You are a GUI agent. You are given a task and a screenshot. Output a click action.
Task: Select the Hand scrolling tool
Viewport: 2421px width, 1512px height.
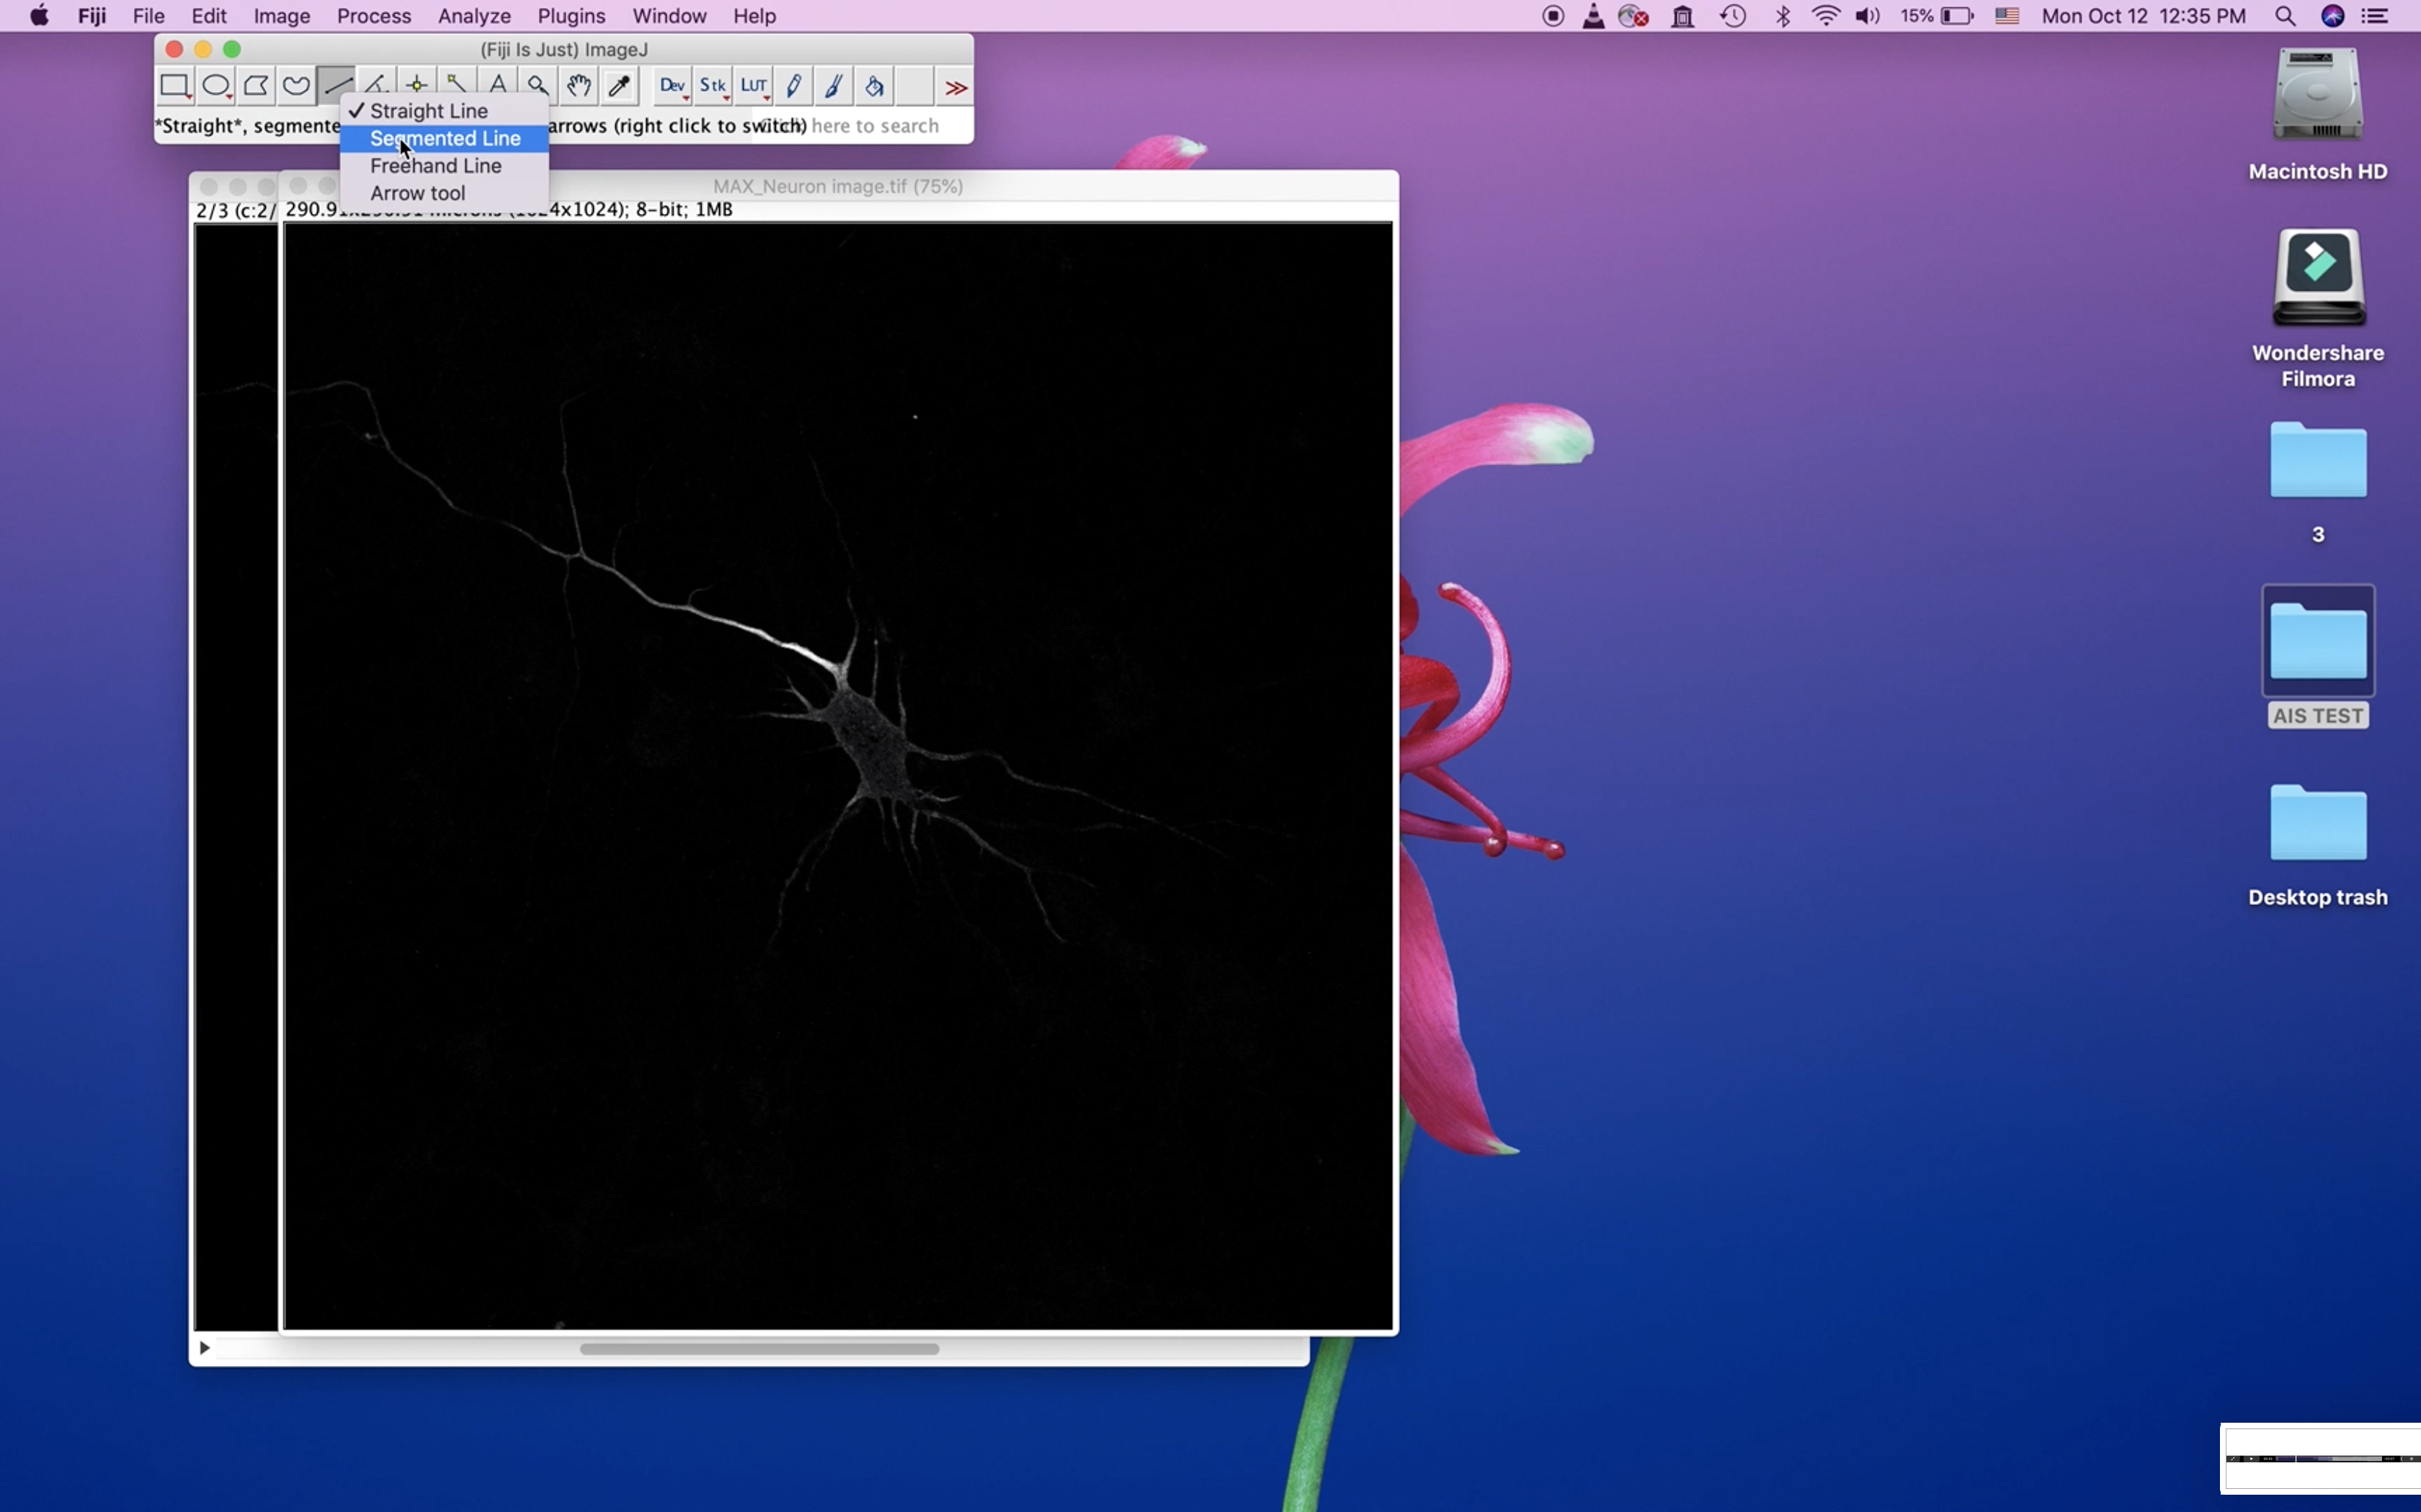579,86
